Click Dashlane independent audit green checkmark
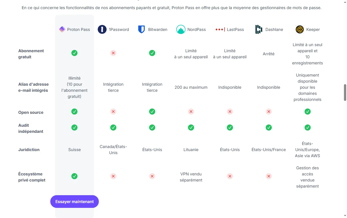The width and height of the screenshot is (347, 218). coord(269,128)
